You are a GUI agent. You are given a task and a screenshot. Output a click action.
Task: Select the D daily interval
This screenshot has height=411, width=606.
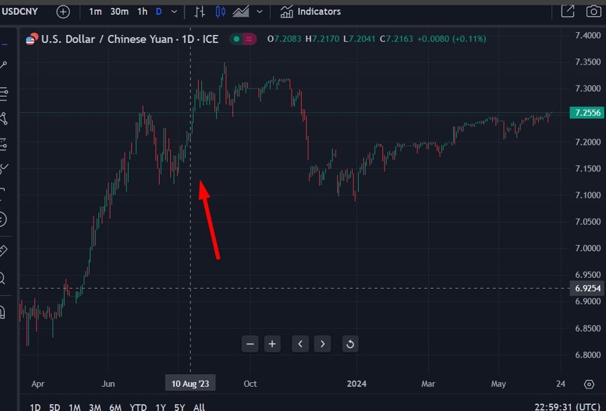158,11
